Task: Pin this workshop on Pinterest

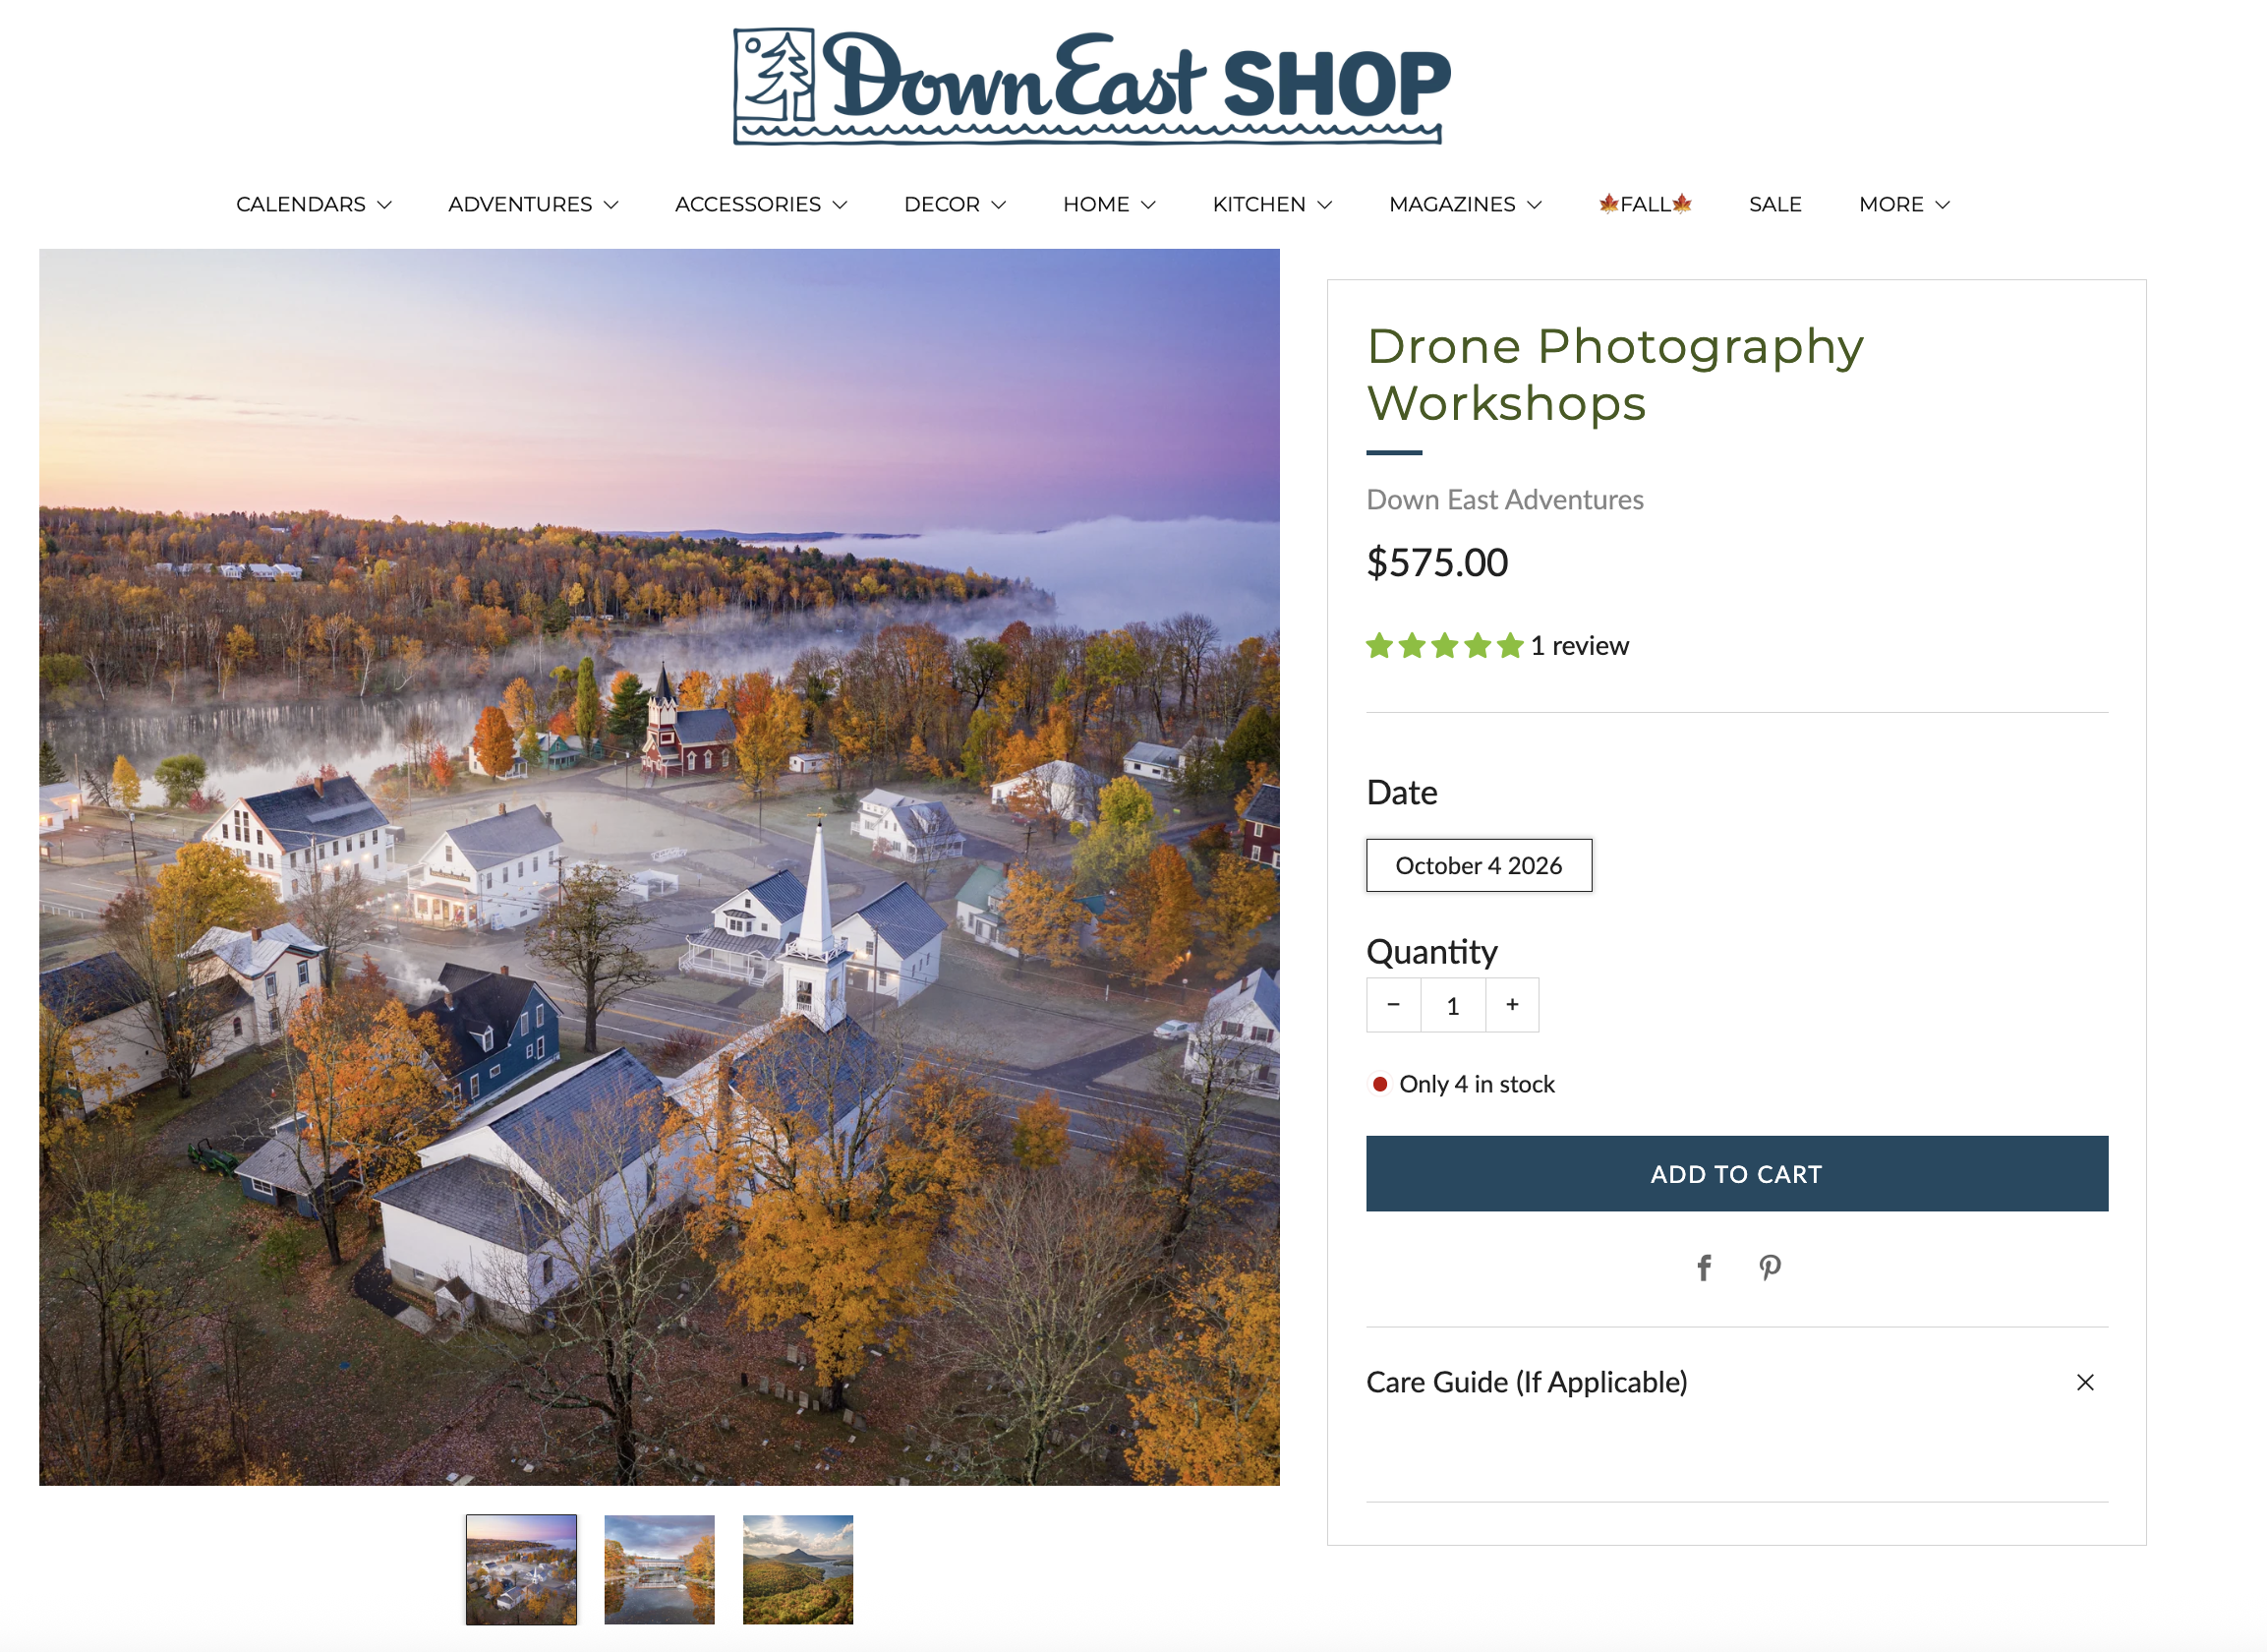Action: (x=1770, y=1268)
